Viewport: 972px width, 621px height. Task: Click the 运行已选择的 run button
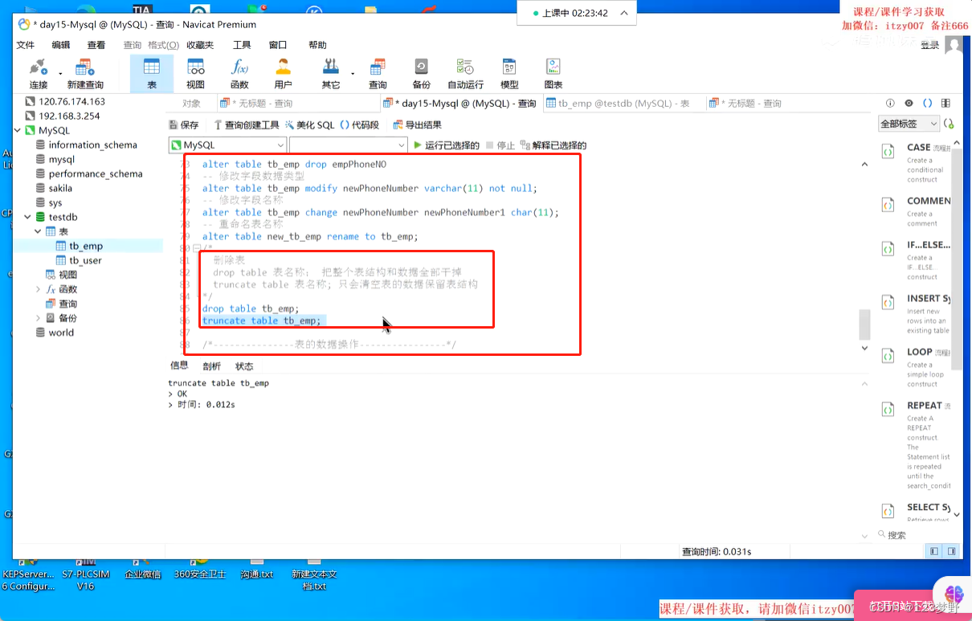coord(446,145)
